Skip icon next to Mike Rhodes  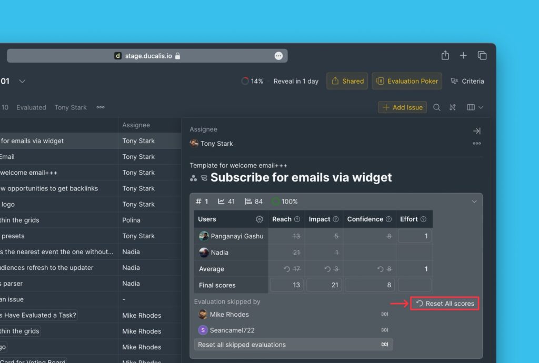click(x=384, y=315)
